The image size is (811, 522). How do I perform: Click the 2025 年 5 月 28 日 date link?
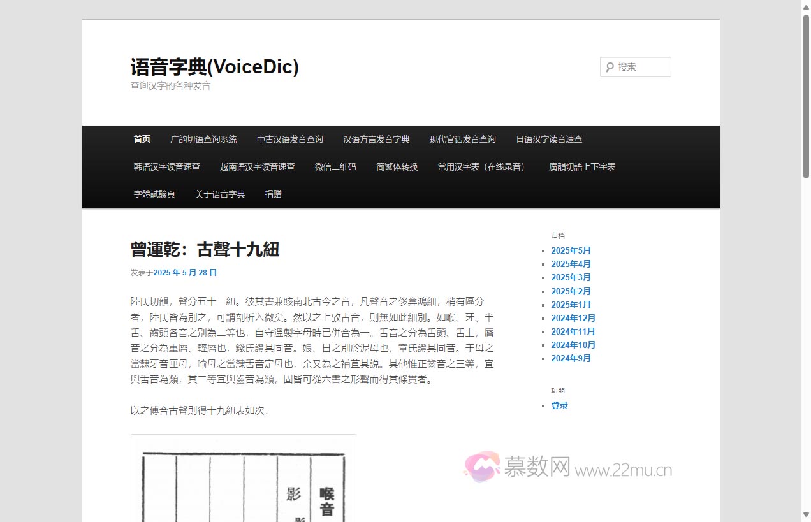tap(186, 272)
